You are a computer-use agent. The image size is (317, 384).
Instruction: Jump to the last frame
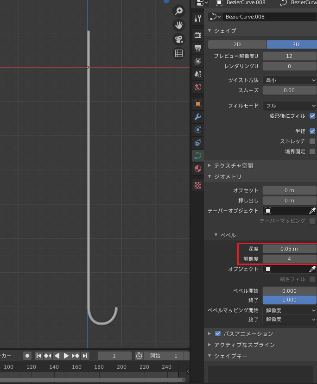[x=85, y=356]
